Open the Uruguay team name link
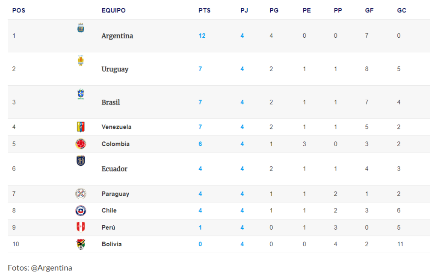 (115, 69)
